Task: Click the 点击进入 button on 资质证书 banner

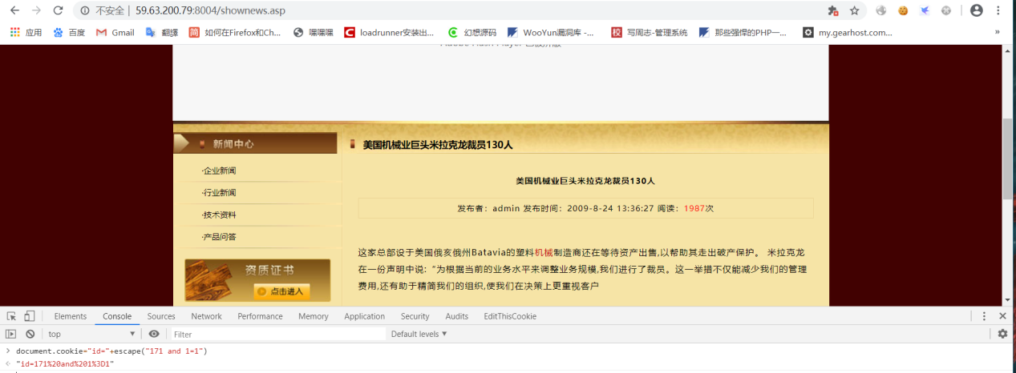Action: point(281,291)
